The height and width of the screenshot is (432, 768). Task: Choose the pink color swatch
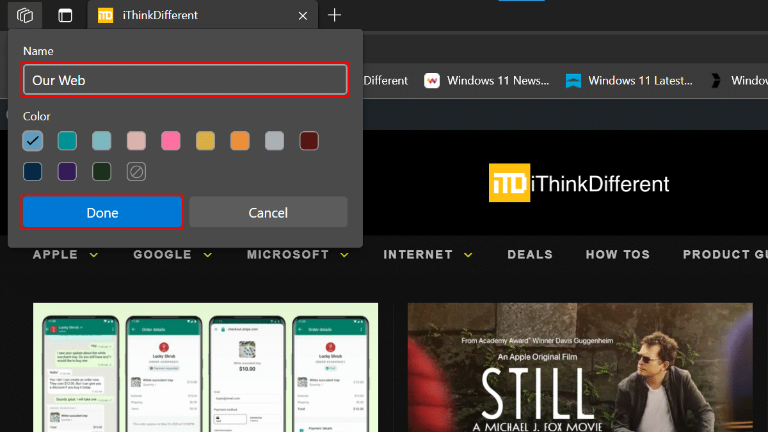(171, 141)
